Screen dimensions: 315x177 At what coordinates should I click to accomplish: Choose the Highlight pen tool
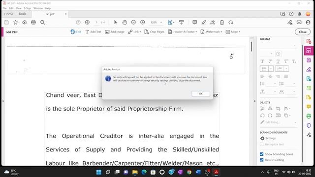click(204, 22)
